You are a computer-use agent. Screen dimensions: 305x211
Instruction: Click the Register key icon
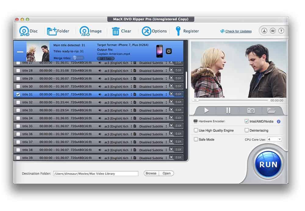pyautogui.click(x=178, y=31)
